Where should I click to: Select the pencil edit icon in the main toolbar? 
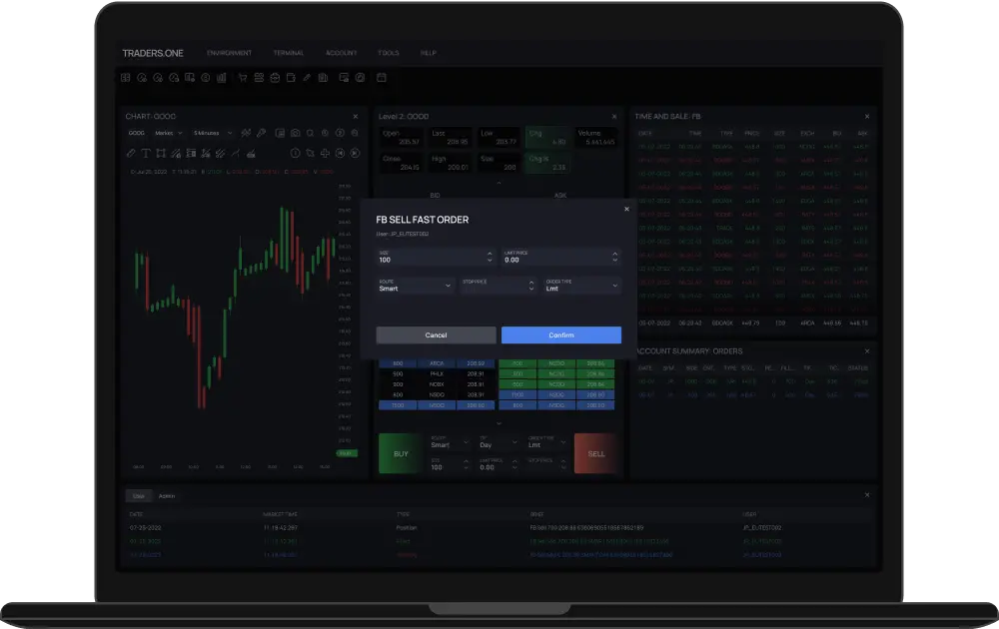(x=307, y=77)
